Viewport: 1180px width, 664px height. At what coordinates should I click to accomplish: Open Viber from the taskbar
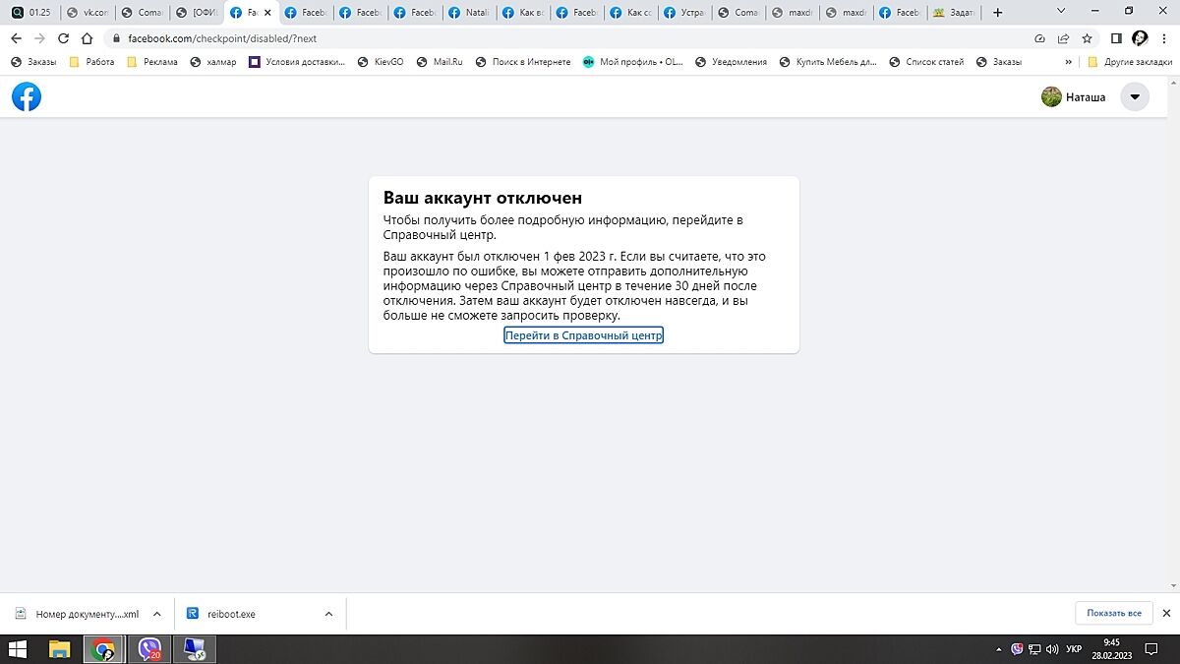(x=149, y=649)
